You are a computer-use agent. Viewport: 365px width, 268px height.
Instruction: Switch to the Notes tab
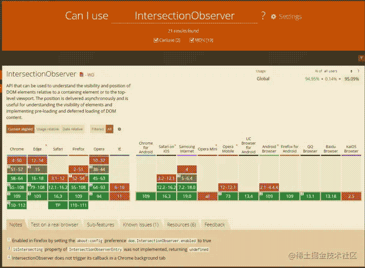tap(16, 225)
